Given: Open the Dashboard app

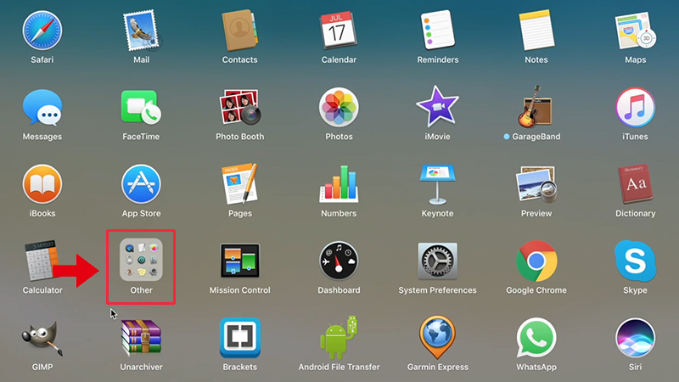Looking at the screenshot, I should [339, 261].
